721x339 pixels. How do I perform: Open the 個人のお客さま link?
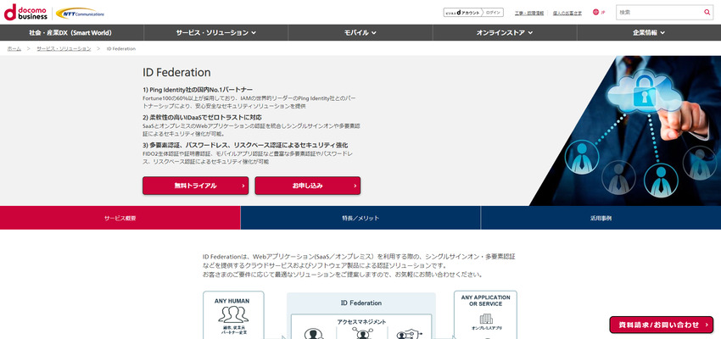tap(567, 13)
